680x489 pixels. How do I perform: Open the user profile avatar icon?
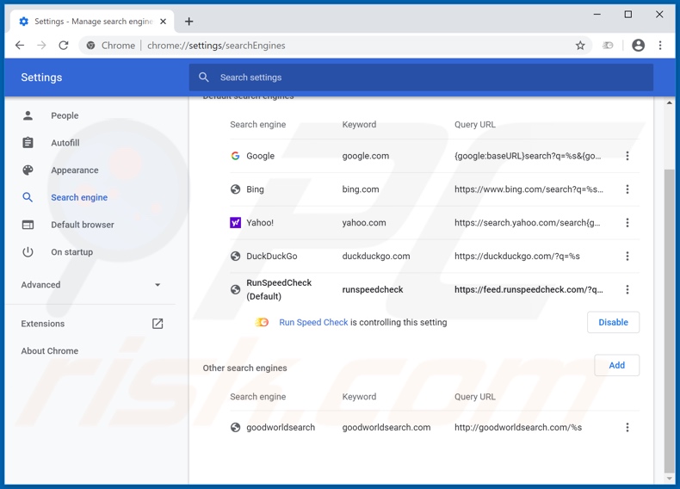point(638,46)
